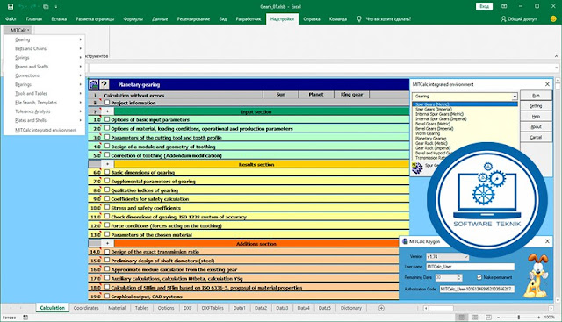The height and width of the screenshot is (322, 562).
Task: Tick Options of basic input parameters checkbox
Action: point(107,119)
